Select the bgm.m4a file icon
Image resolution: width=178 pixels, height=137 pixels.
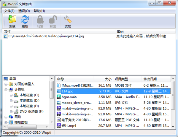point(59,97)
